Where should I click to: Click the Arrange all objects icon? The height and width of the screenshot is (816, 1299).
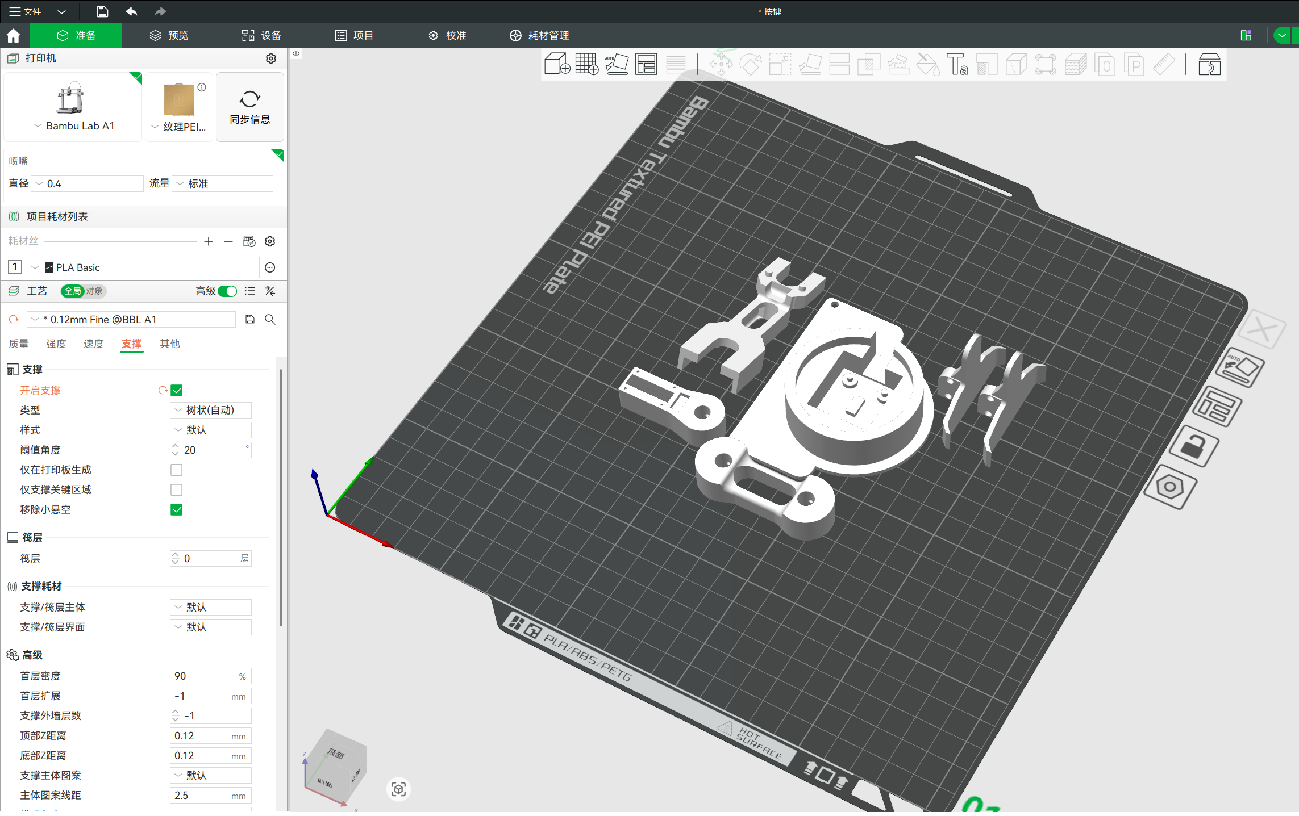646,64
